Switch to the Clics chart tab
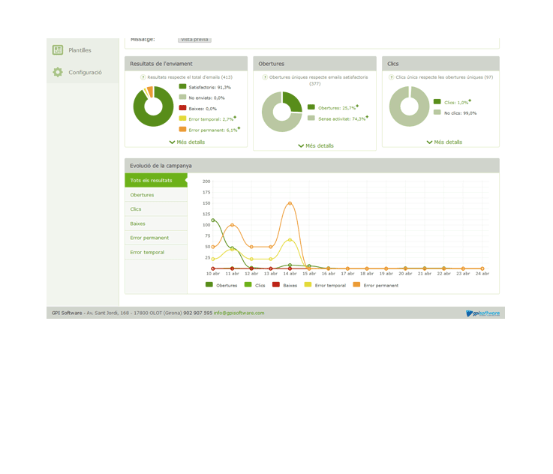This screenshot has width=553, height=474. (x=156, y=209)
